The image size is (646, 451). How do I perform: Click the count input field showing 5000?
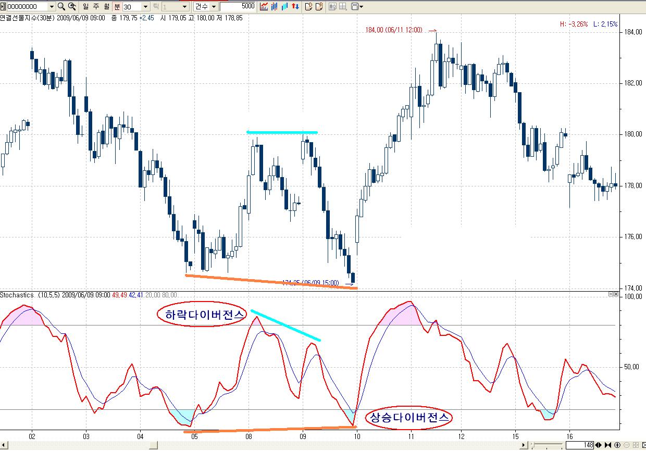point(238,6)
